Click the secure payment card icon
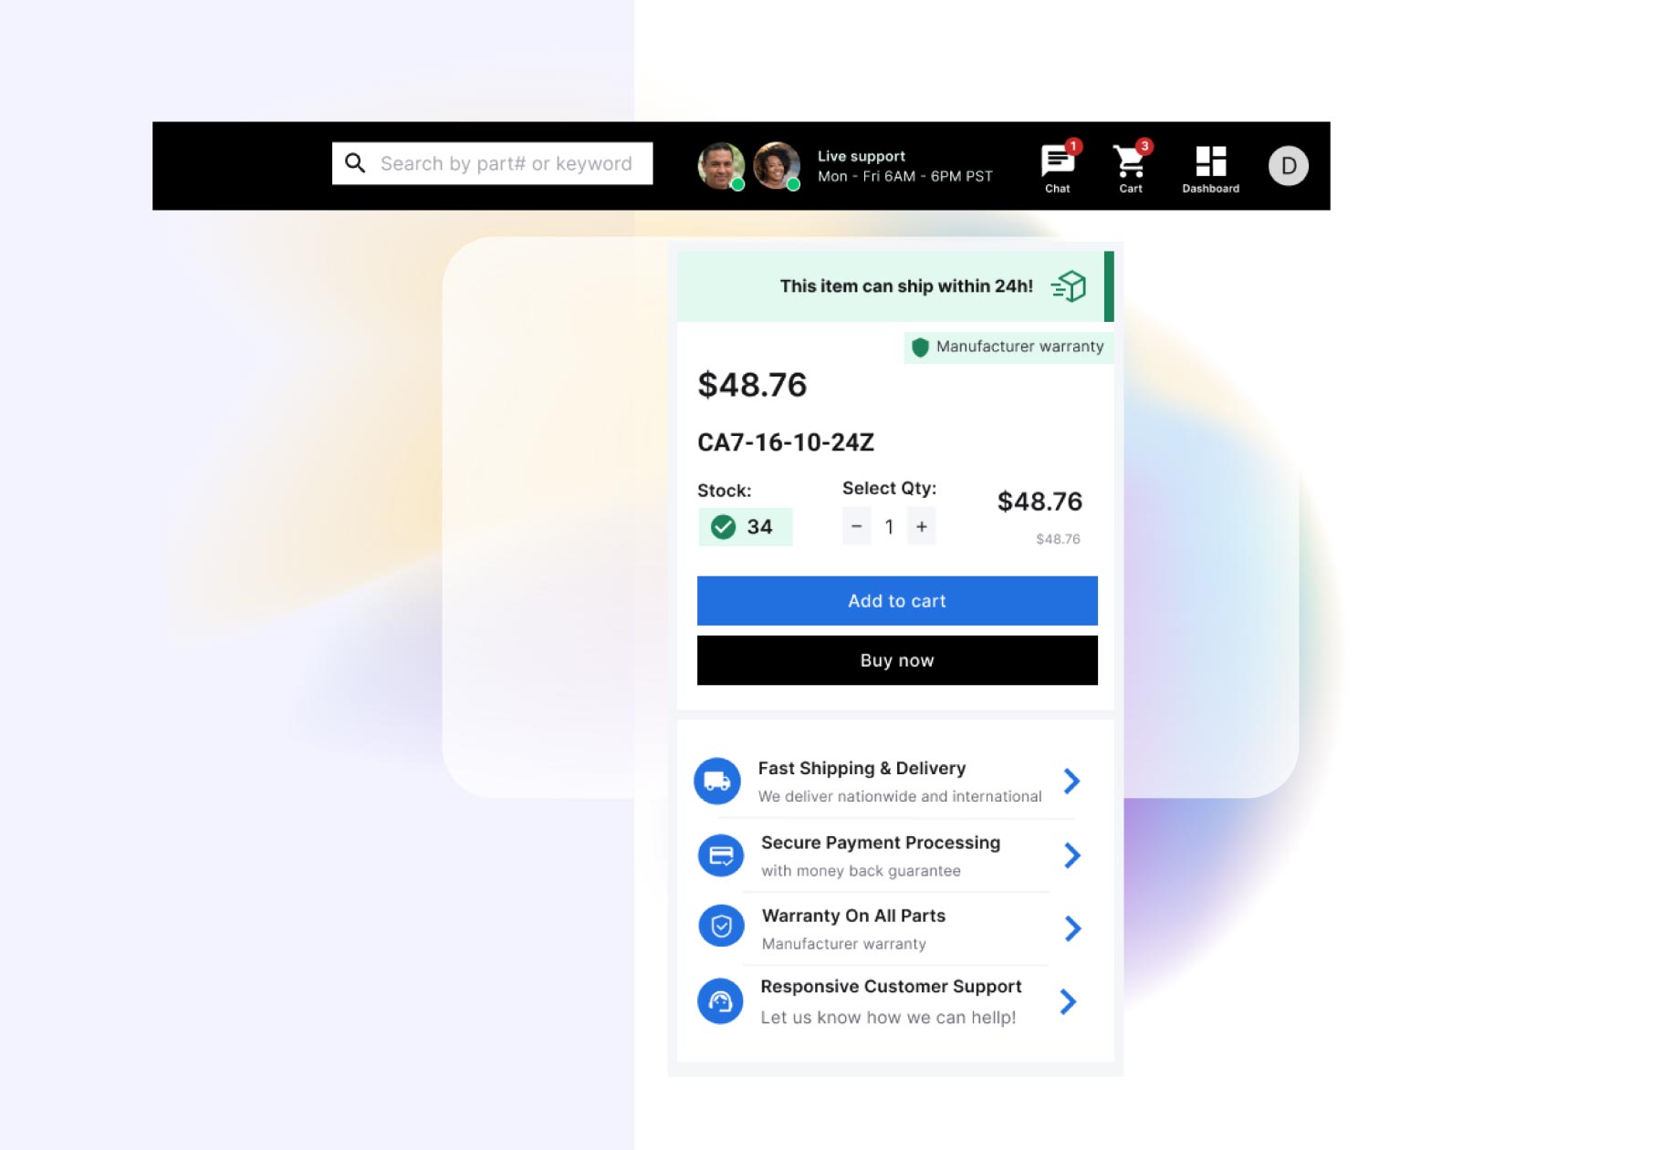This screenshot has height=1150, width=1661. pyautogui.click(x=720, y=855)
